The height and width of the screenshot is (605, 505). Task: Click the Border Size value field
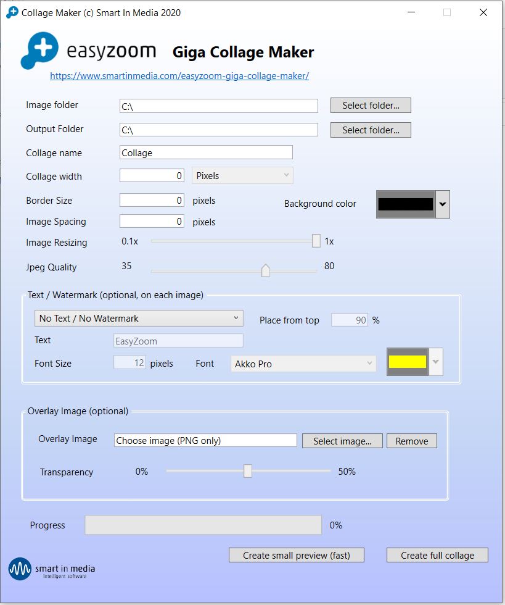152,200
